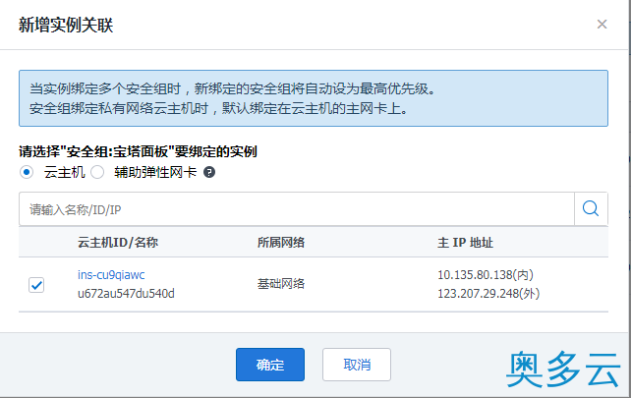Open help icon next to 辅助弹性网卡
Image resolution: width=631 pixels, height=398 pixels.
click(x=209, y=172)
